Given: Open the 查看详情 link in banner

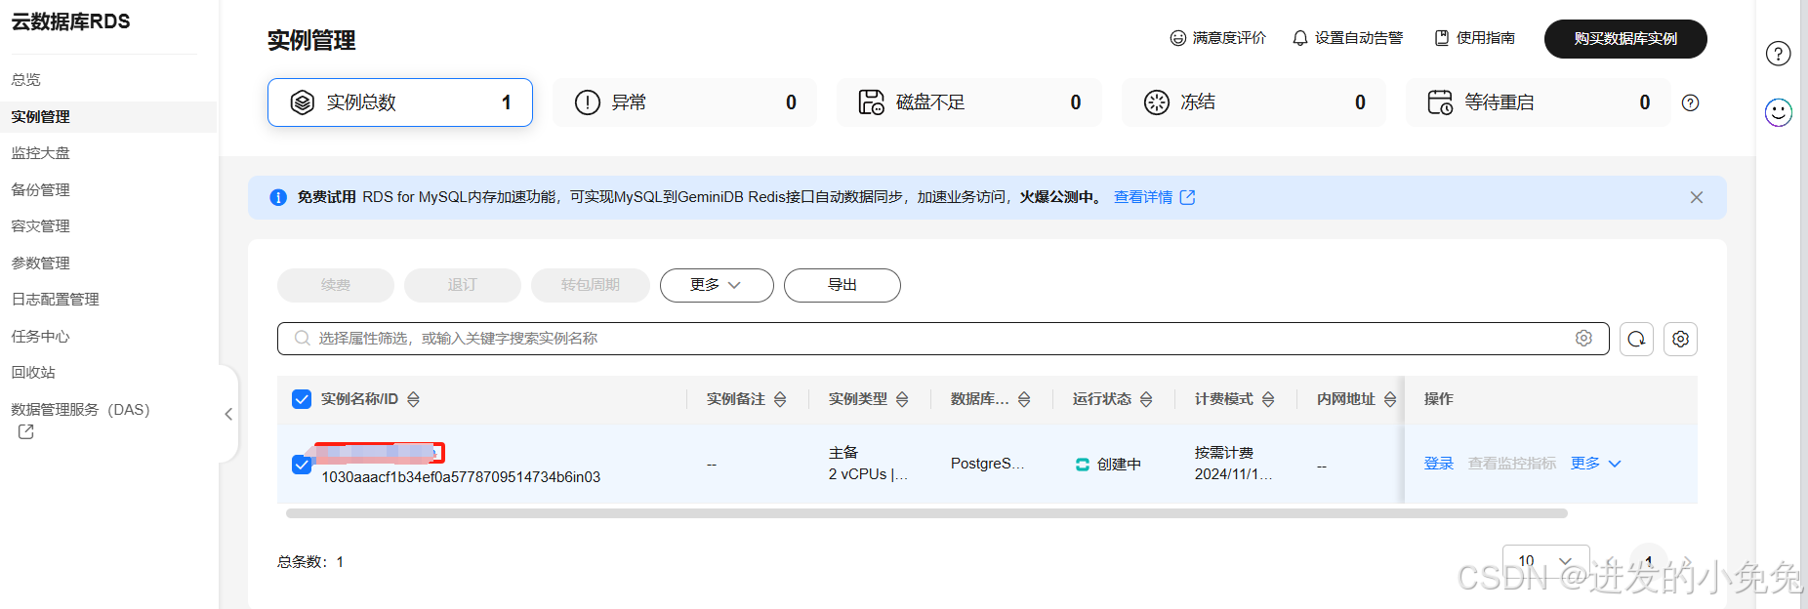Looking at the screenshot, I should 1143,197.
